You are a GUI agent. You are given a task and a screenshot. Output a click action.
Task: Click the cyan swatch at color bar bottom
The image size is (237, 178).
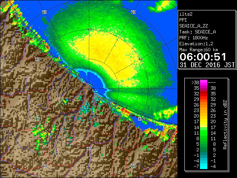(204, 166)
